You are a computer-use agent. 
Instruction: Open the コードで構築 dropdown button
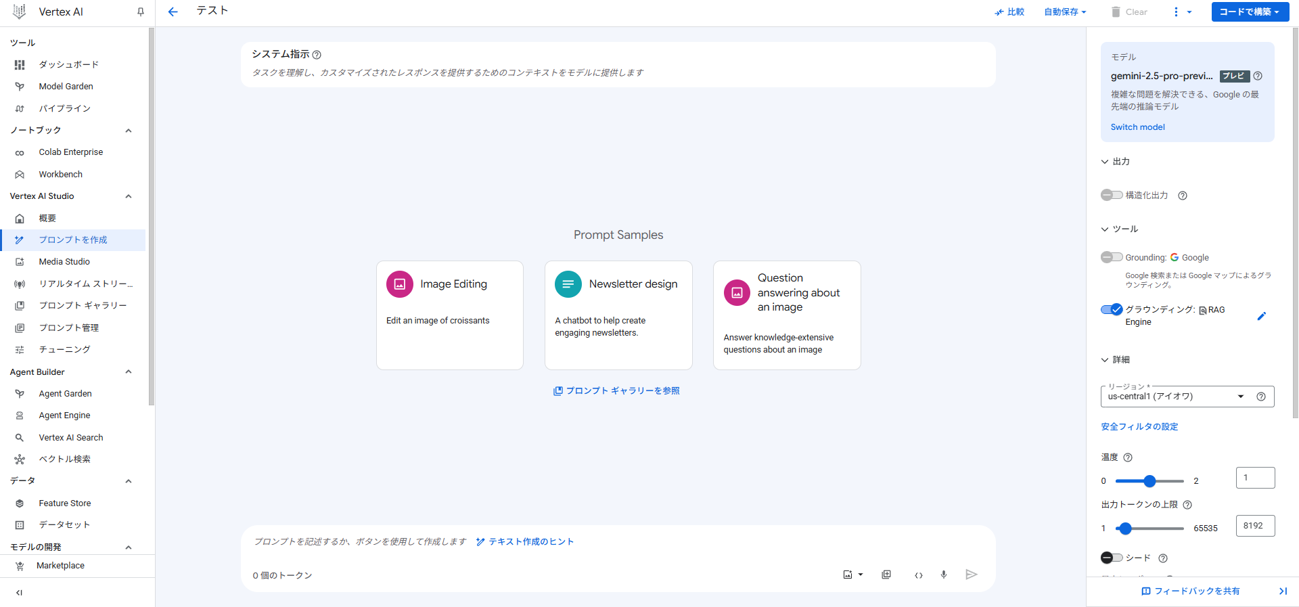1249,12
